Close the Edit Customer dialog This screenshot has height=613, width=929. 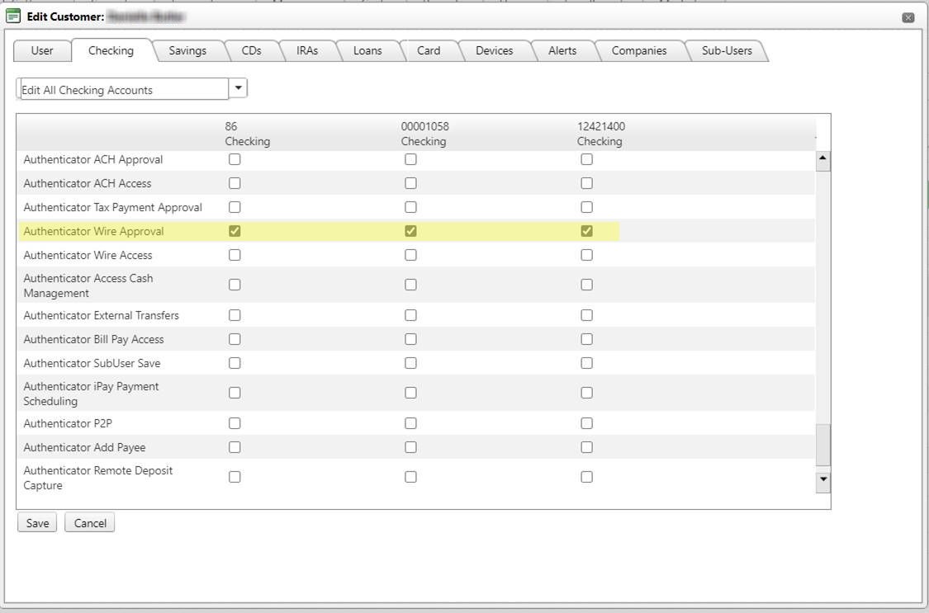point(908,17)
